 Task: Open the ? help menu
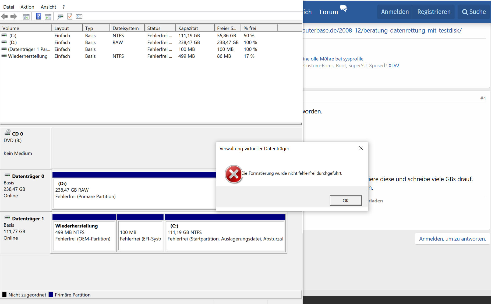click(63, 7)
